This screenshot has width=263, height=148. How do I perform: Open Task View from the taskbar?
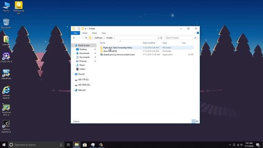click(x=68, y=145)
